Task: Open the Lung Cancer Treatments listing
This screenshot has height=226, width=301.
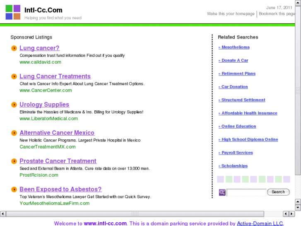Action: (55, 76)
